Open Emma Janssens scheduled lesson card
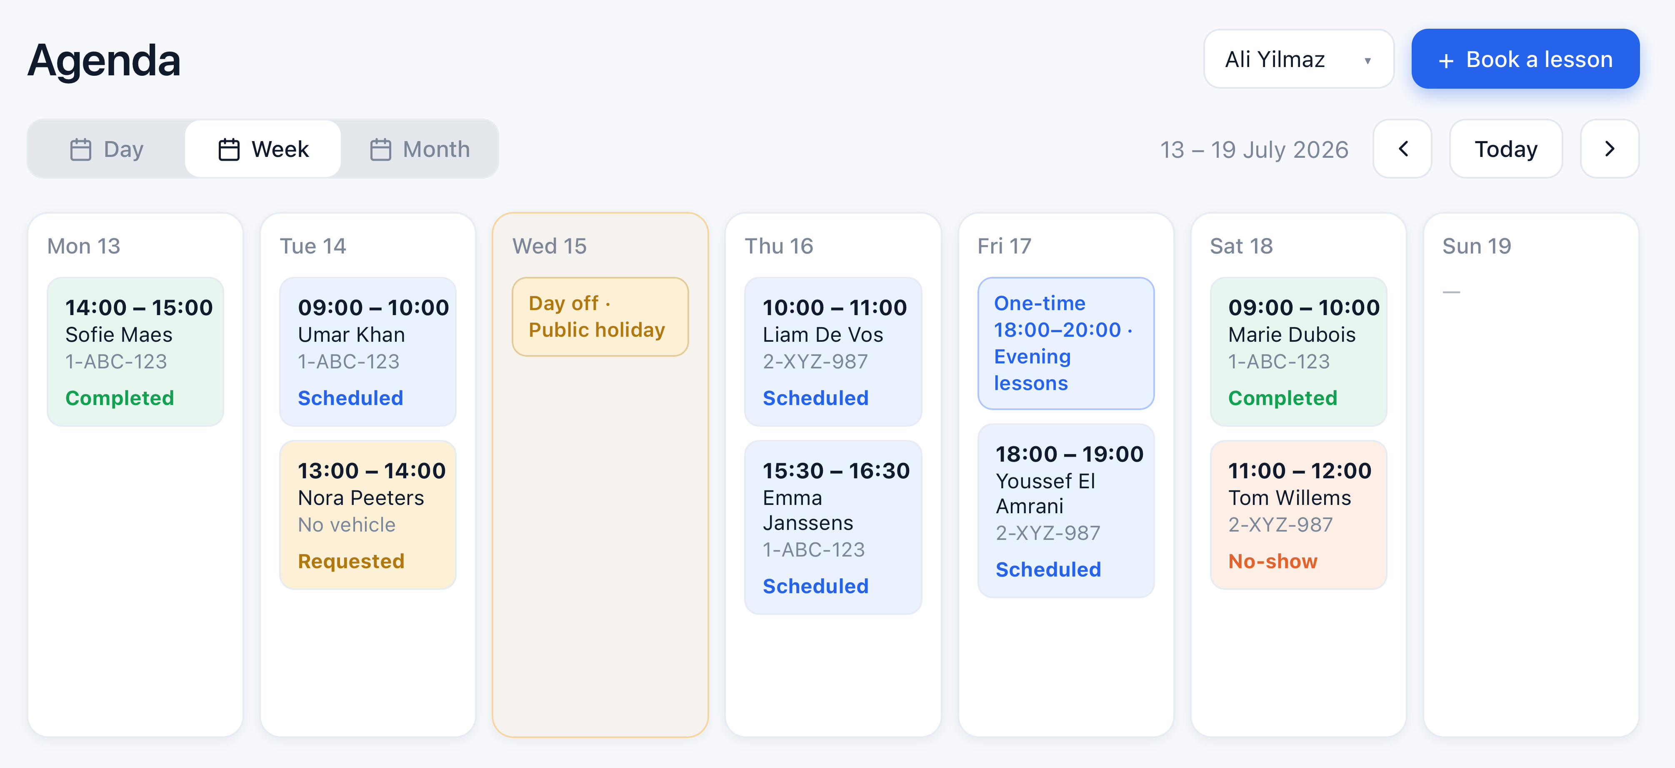 point(833,527)
